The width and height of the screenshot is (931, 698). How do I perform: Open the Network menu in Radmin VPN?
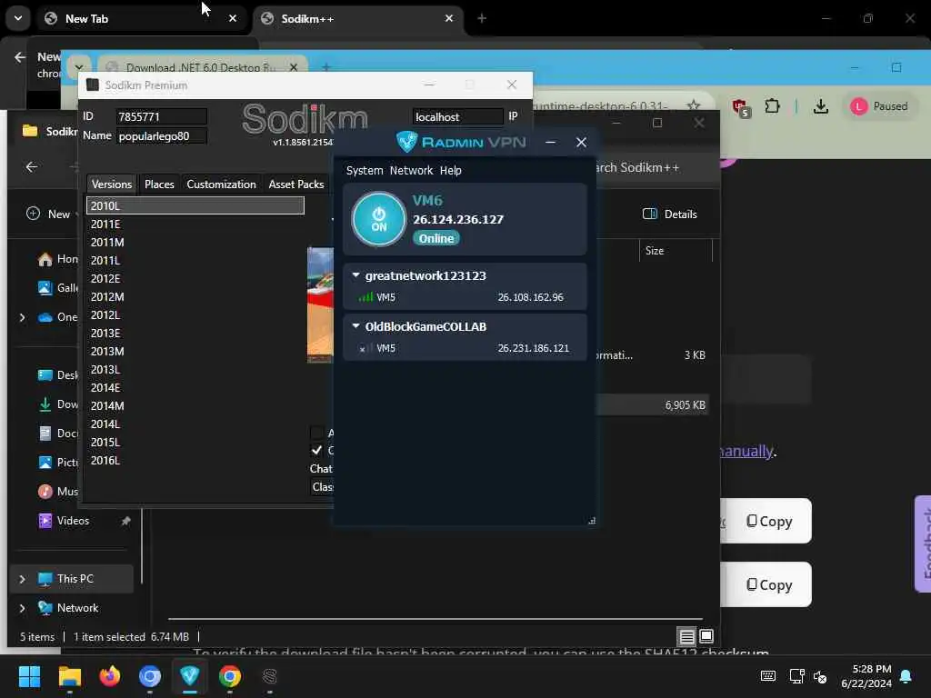pos(412,170)
